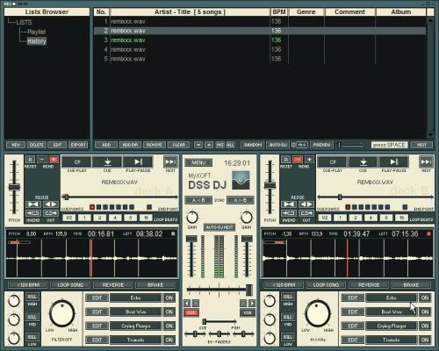Click mixer right channel play-forward arrow icon
Image resolution: width=439 pixels, height=351 pixels.
click(x=252, y=303)
